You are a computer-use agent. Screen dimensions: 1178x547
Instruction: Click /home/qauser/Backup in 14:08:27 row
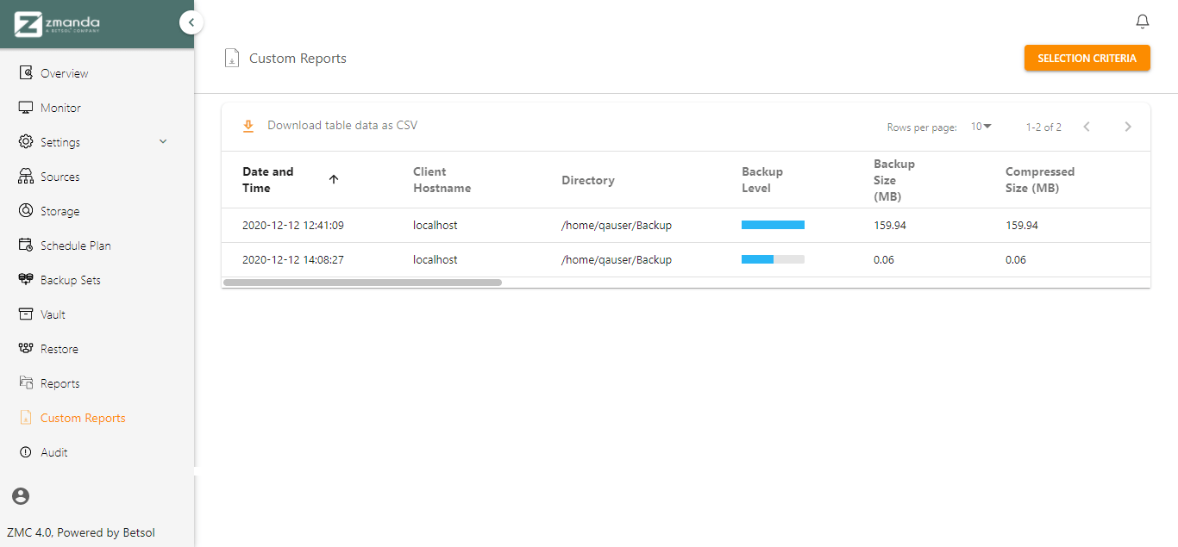point(617,259)
